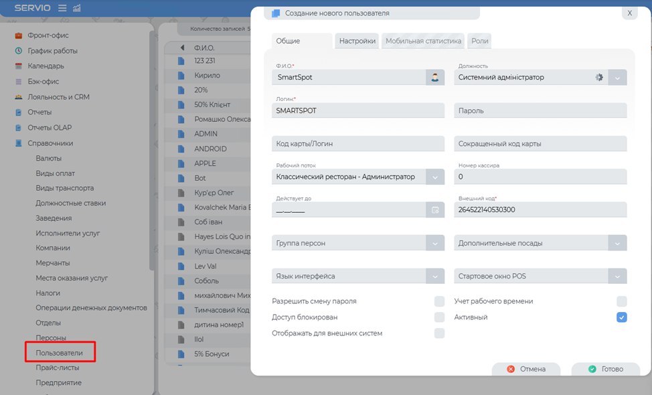Expand the Рабочий поток dropdown
Viewport: 652px width, 395px height.
(435, 177)
